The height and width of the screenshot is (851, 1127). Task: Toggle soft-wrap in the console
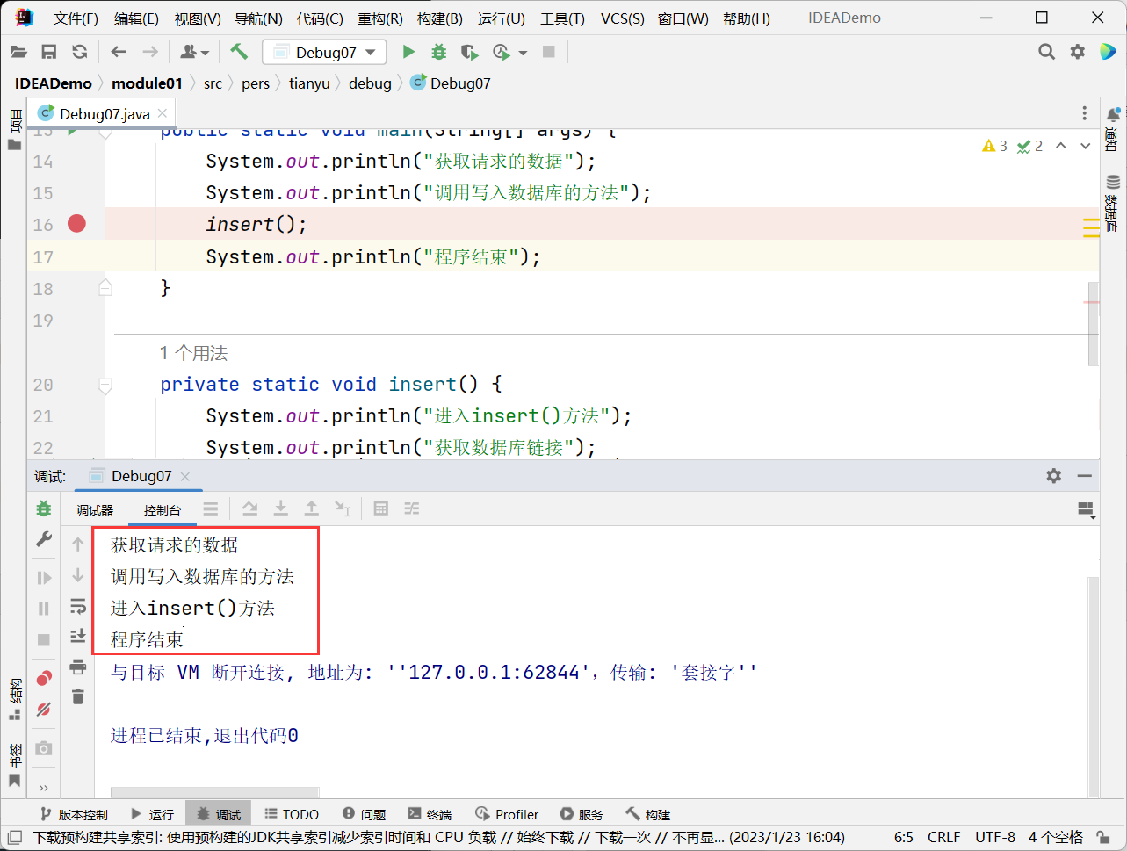point(78,606)
